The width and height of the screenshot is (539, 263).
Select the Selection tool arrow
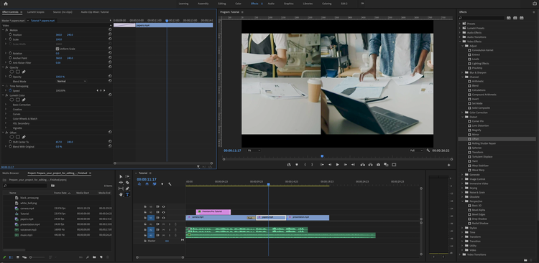click(x=121, y=176)
